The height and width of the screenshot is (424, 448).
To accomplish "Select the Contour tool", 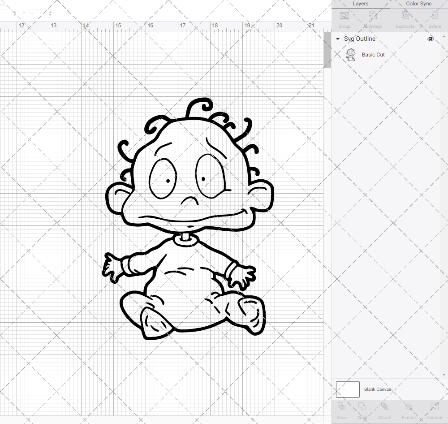I will pyautogui.click(x=434, y=411).
